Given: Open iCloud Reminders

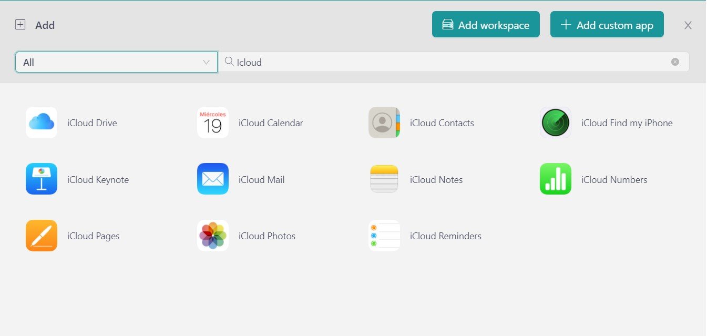Looking at the screenshot, I should (384, 236).
